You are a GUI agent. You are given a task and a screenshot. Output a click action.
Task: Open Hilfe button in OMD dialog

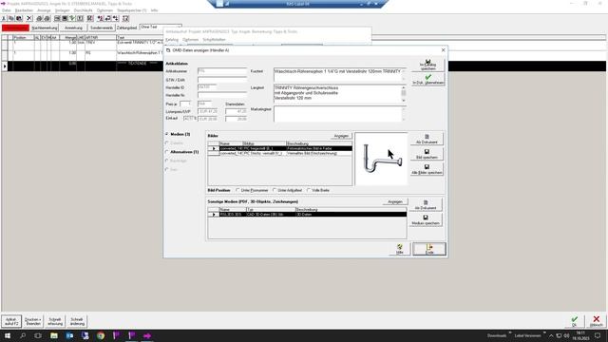tap(400, 249)
